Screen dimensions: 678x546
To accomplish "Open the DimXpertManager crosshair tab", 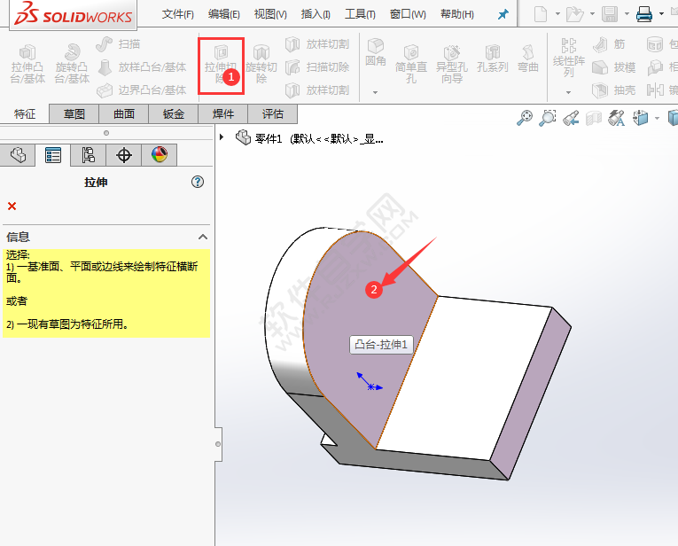I will tap(124, 155).
